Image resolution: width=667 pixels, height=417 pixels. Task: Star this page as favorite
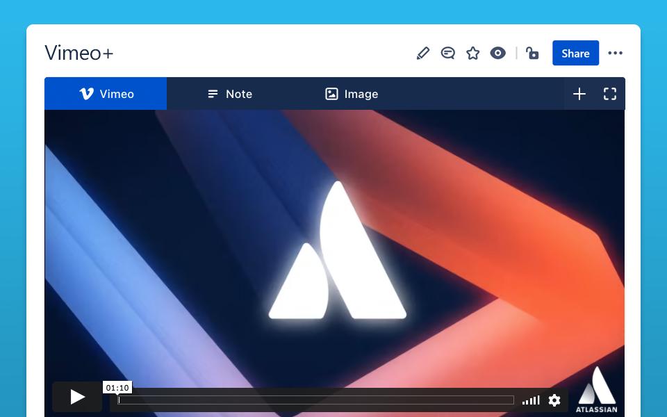[x=472, y=54]
